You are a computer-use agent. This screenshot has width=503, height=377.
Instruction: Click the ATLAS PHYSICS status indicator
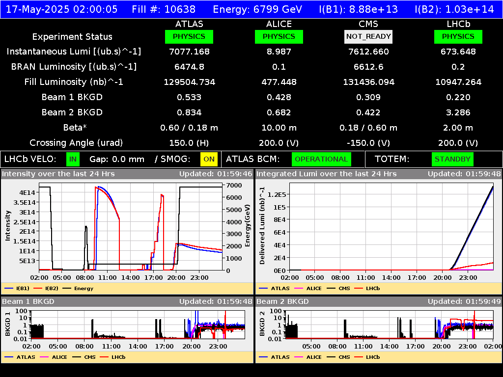point(189,36)
